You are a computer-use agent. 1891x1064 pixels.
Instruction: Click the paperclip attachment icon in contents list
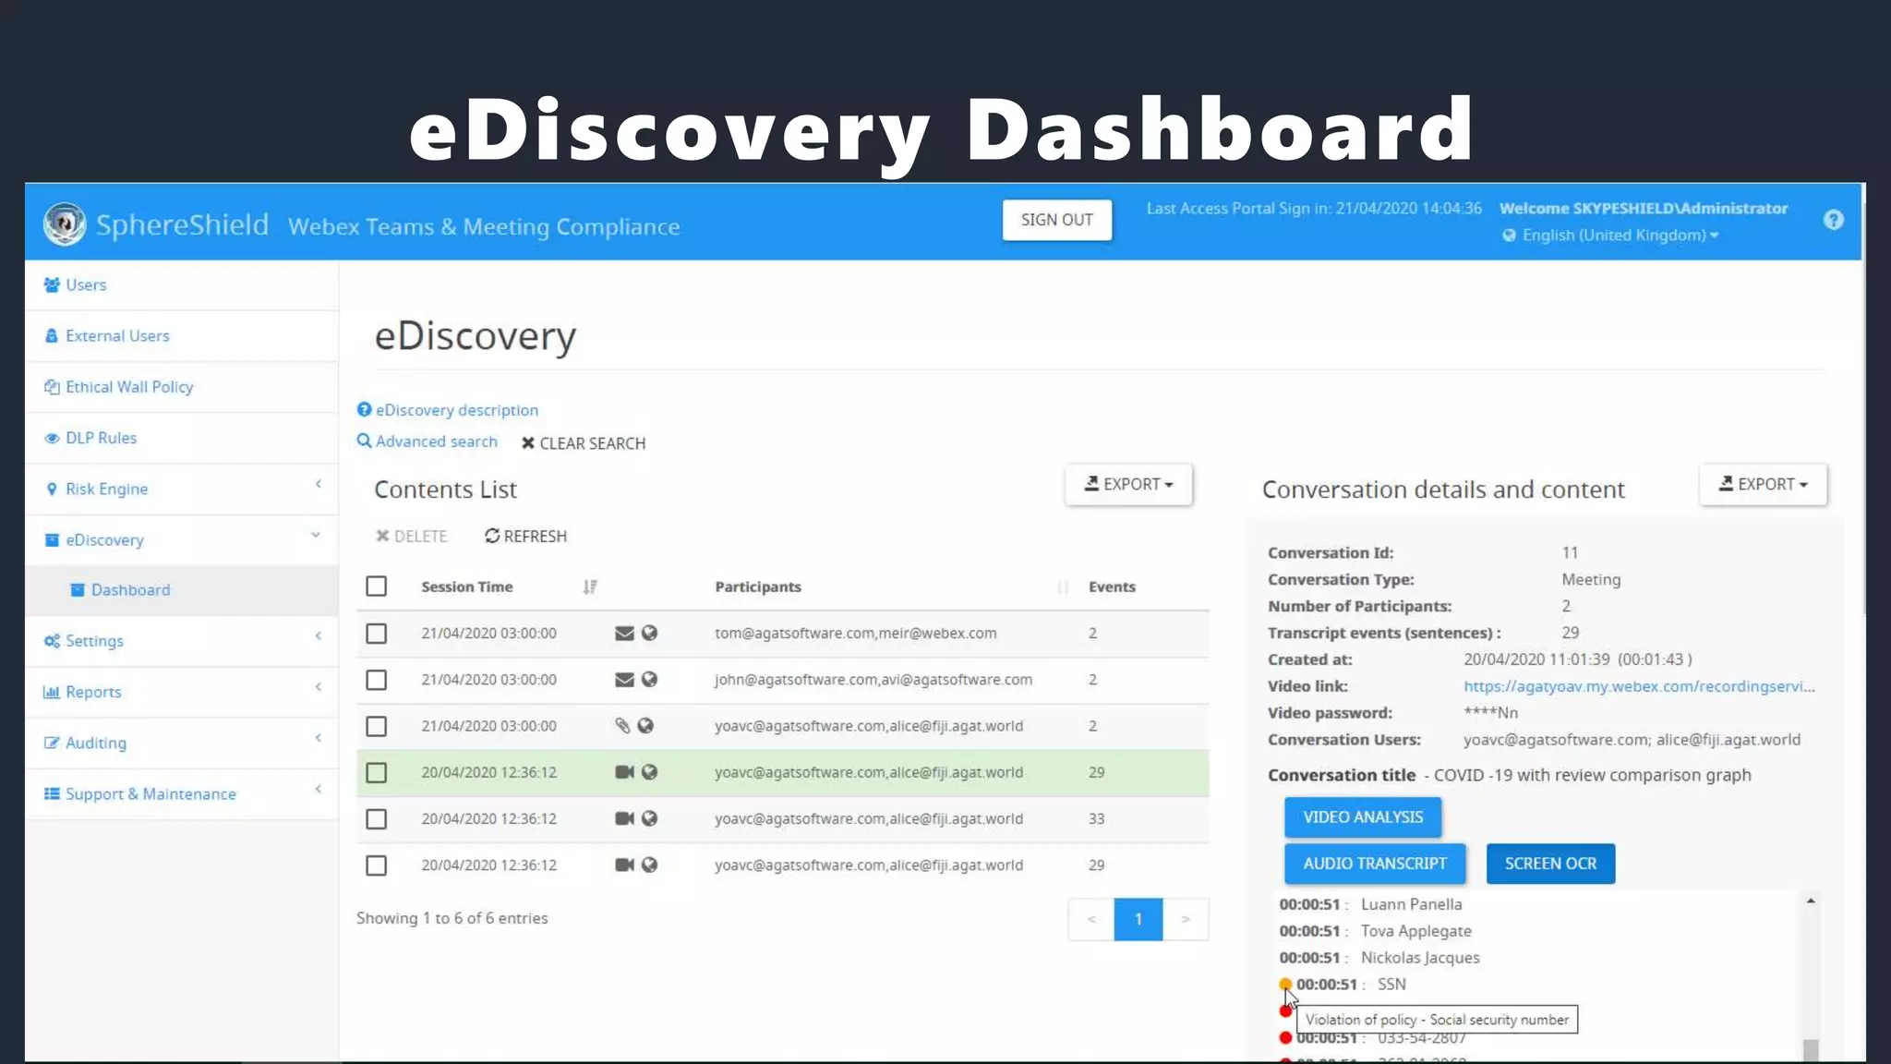(623, 726)
